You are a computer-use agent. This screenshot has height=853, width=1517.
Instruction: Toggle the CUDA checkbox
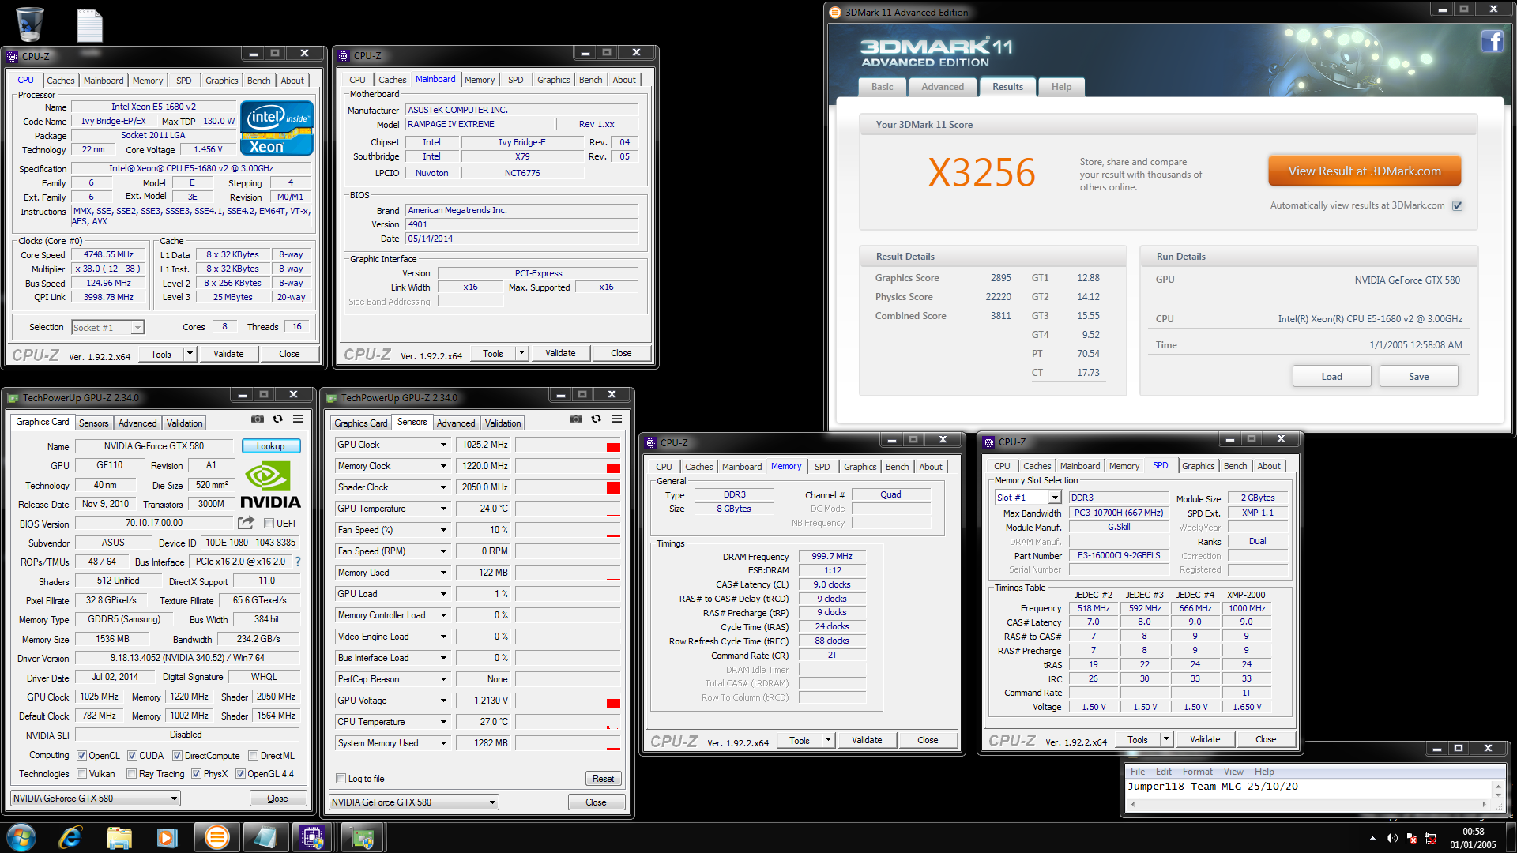[132, 756]
